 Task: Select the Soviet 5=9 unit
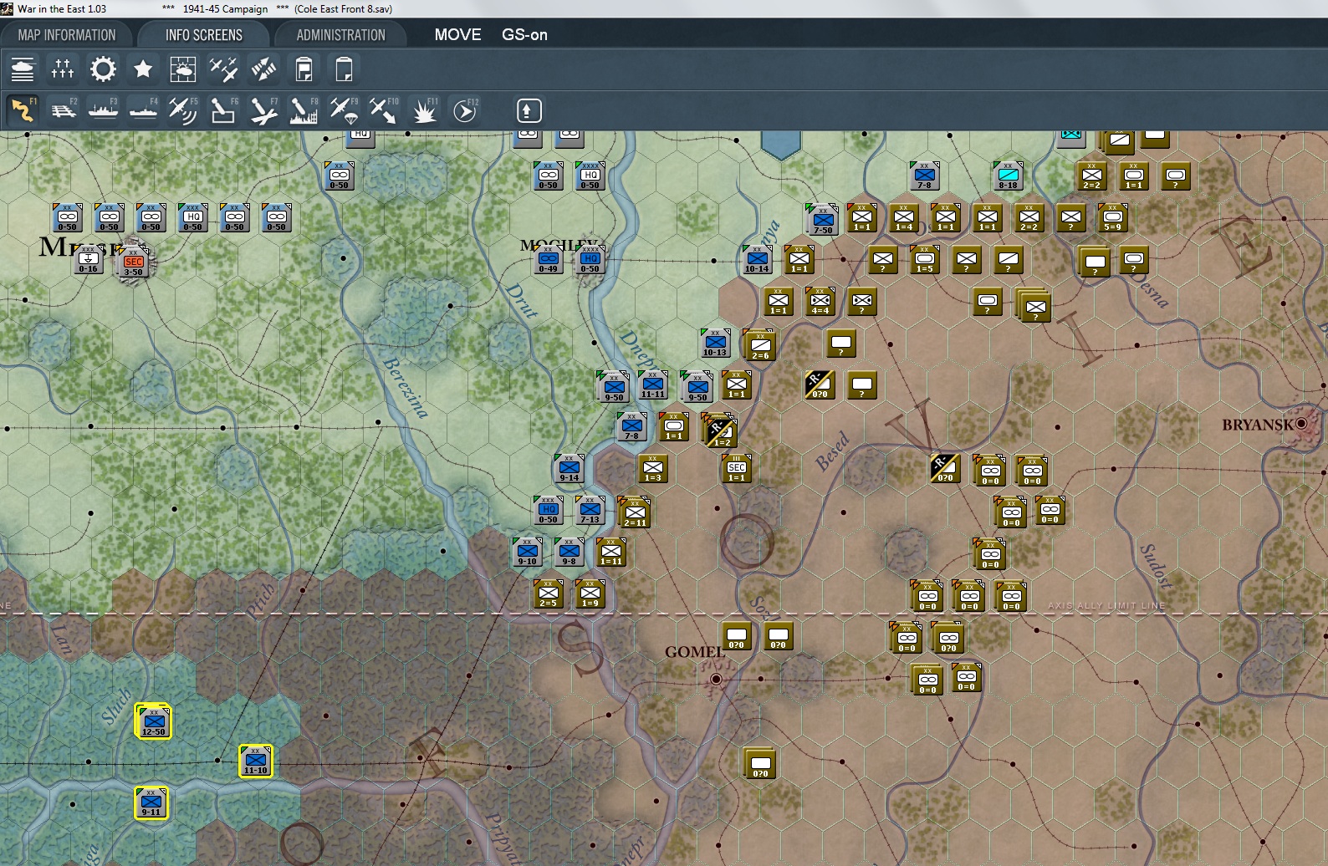(x=1112, y=217)
